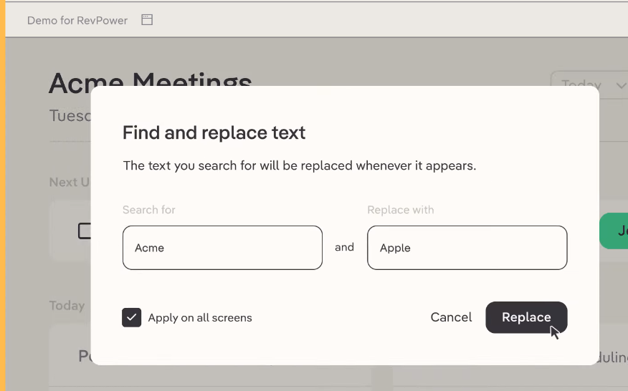Click the dialog description about replaced text

click(x=300, y=165)
